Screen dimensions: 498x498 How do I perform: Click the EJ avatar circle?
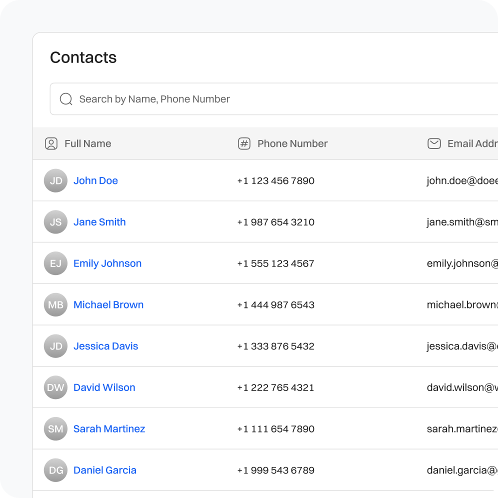click(55, 263)
